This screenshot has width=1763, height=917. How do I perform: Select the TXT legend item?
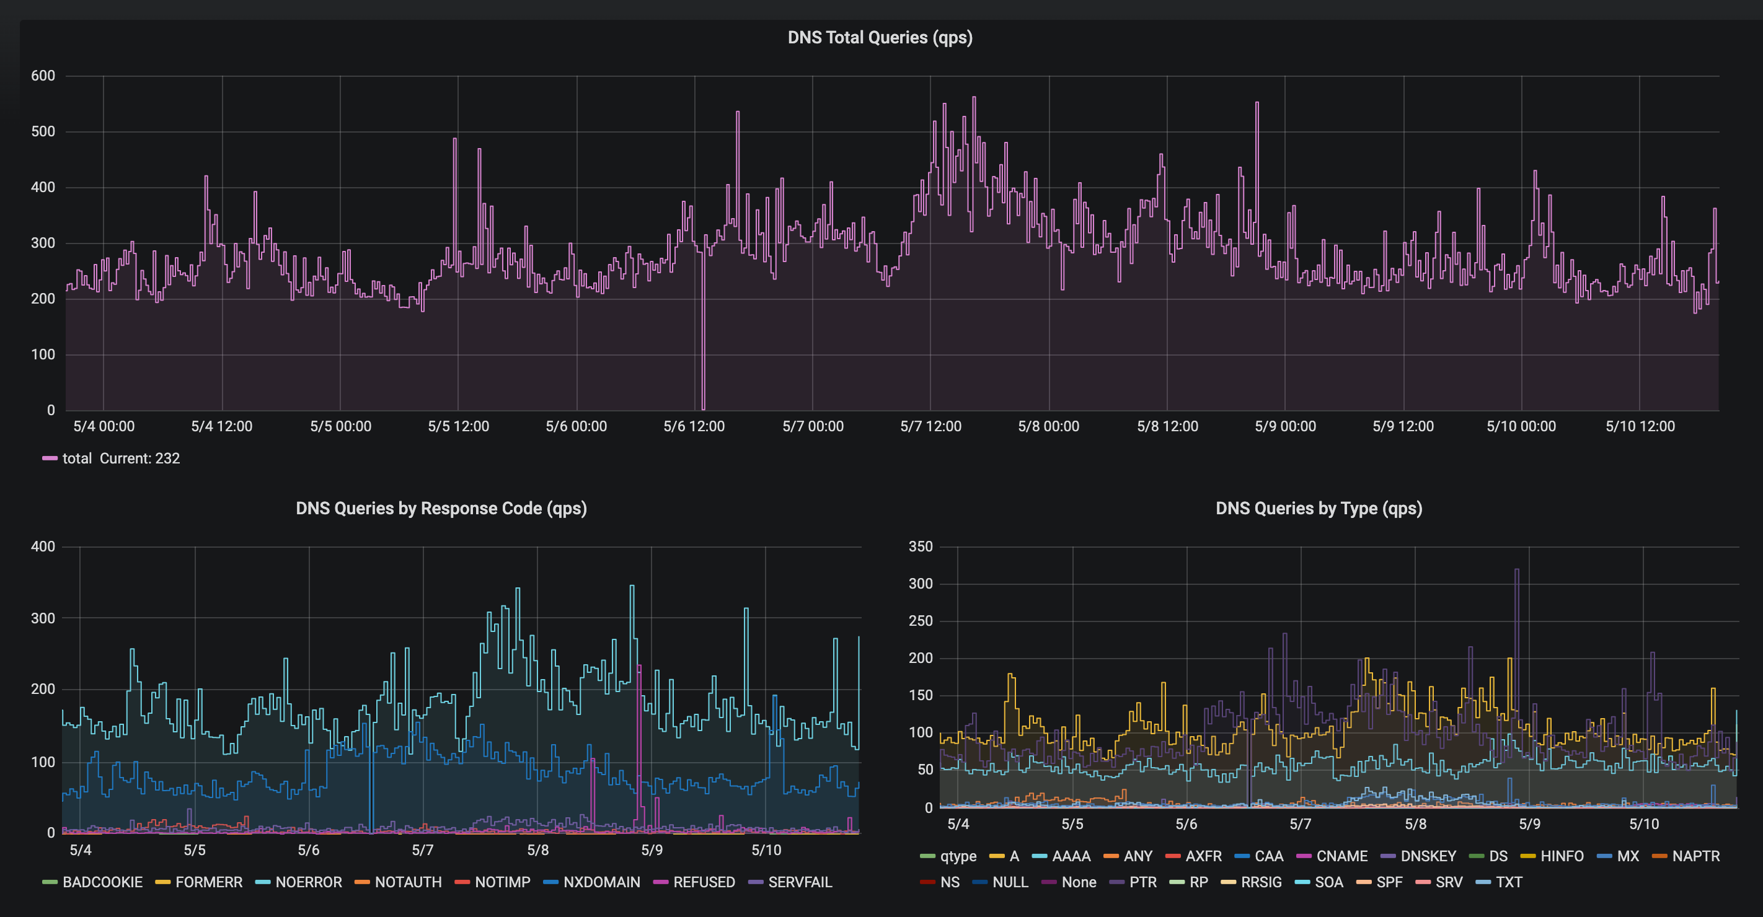click(1508, 882)
